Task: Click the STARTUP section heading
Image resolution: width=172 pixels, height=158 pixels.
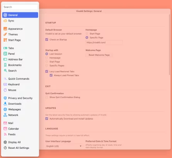Action: tap(50, 23)
